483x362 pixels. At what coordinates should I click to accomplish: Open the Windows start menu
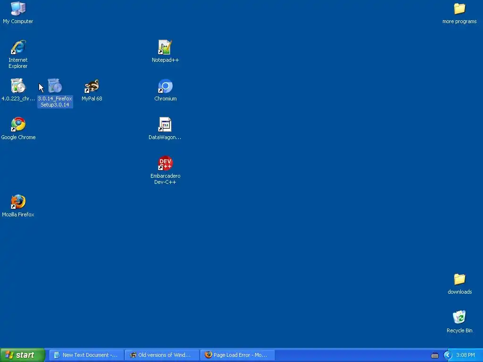tap(23, 355)
